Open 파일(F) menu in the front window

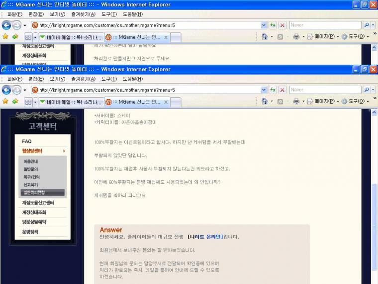[15, 79]
